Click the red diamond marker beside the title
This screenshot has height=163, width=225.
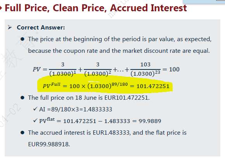1,8
